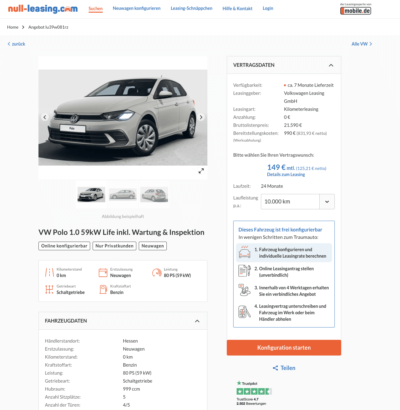The height and width of the screenshot is (410, 400).
Task: Click the Angebot lu39w081rz breadcrumb
Action: pos(48,27)
